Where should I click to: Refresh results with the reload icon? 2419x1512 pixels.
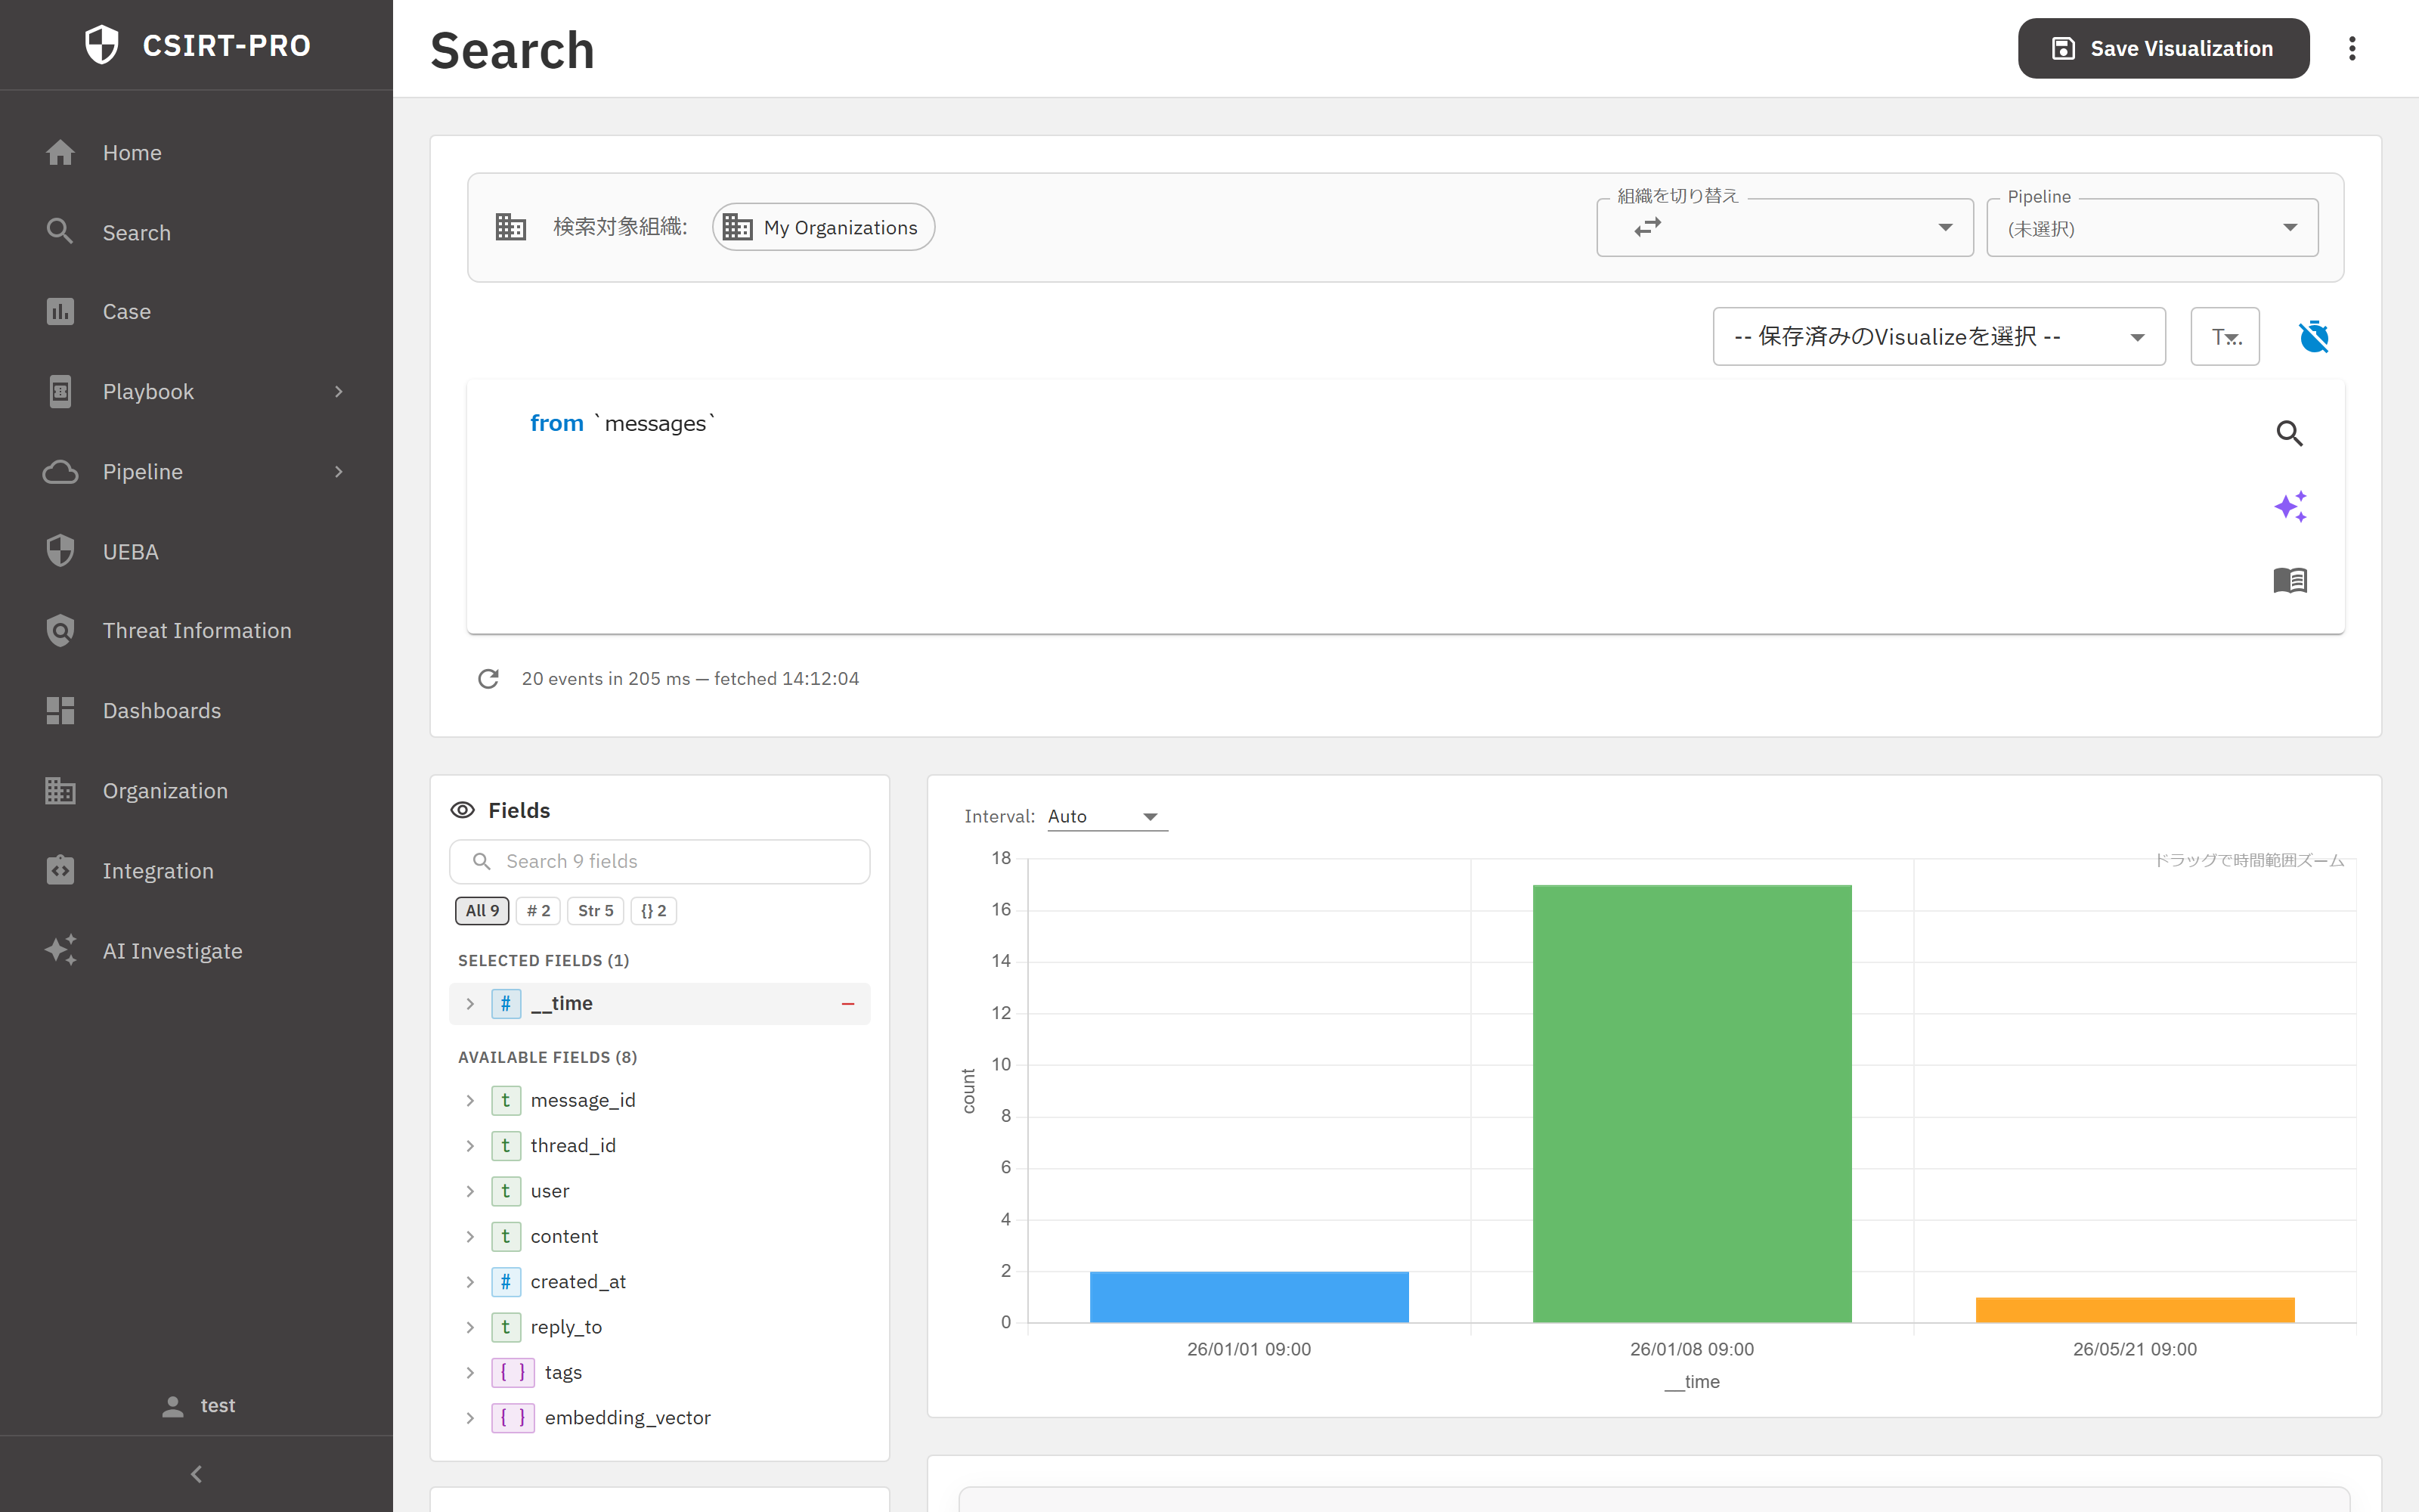(488, 679)
